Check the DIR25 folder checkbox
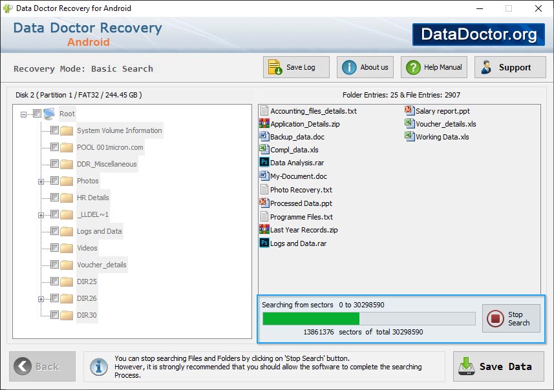554x390 pixels. pyautogui.click(x=54, y=282)
